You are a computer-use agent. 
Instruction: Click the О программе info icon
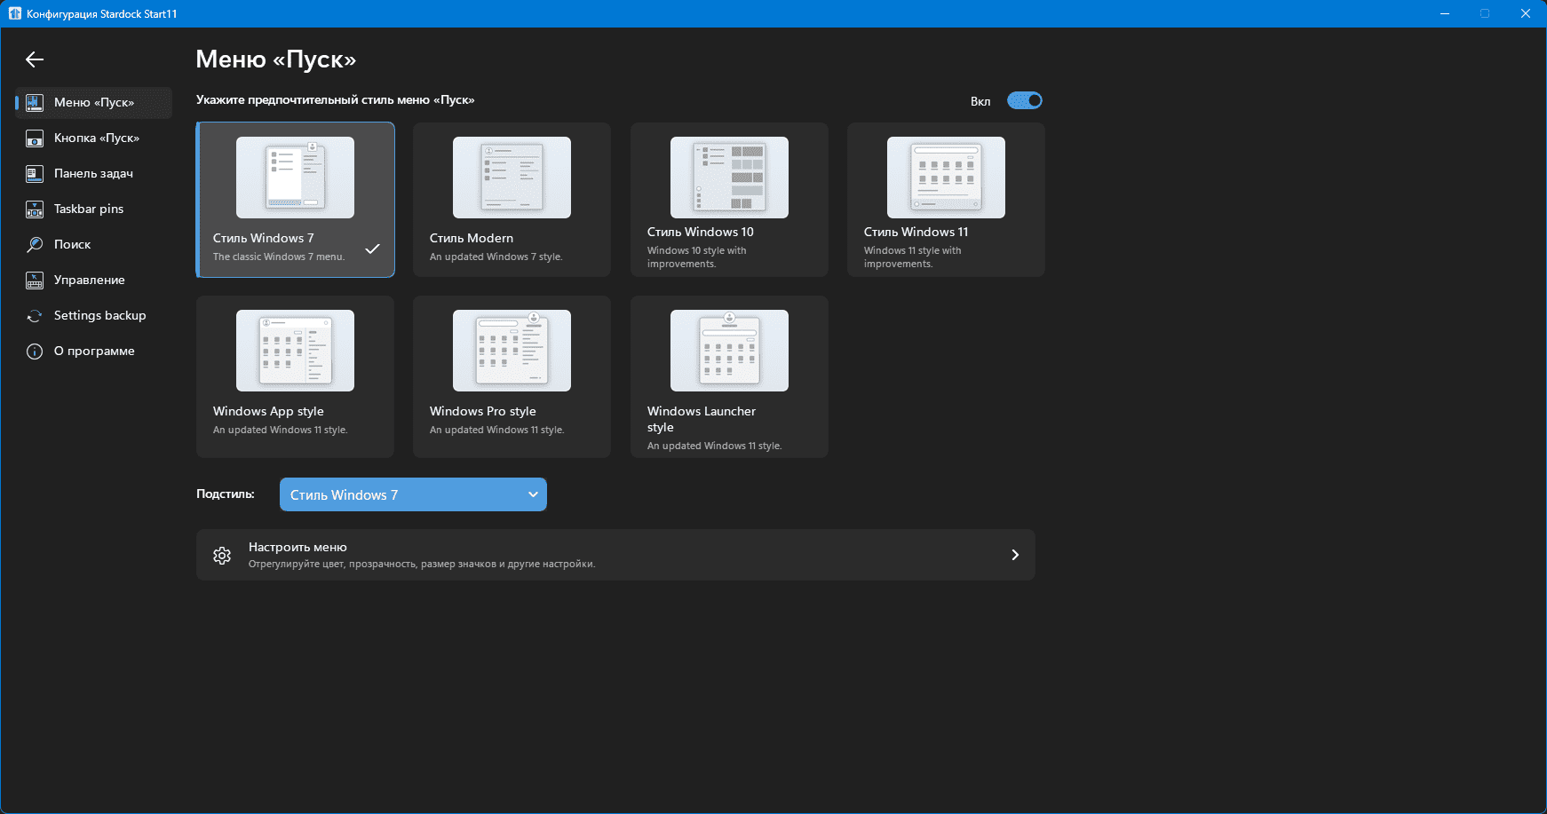click(35, 352)
